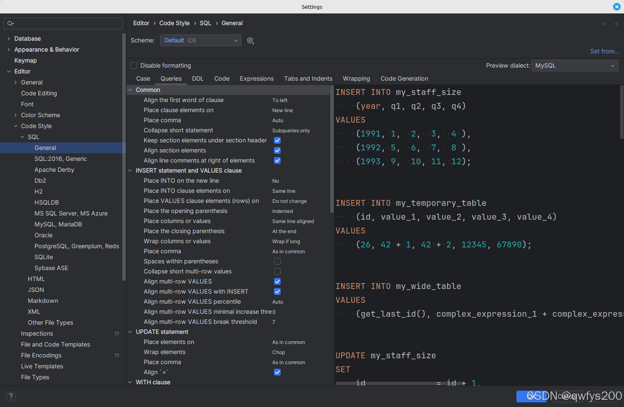Image resolution: width=624 pixels, height=407 pixels.
Task: Edit Align multi-row VALUES break threshold value 7
Action: pyautogui.click(x=274, y=322)
